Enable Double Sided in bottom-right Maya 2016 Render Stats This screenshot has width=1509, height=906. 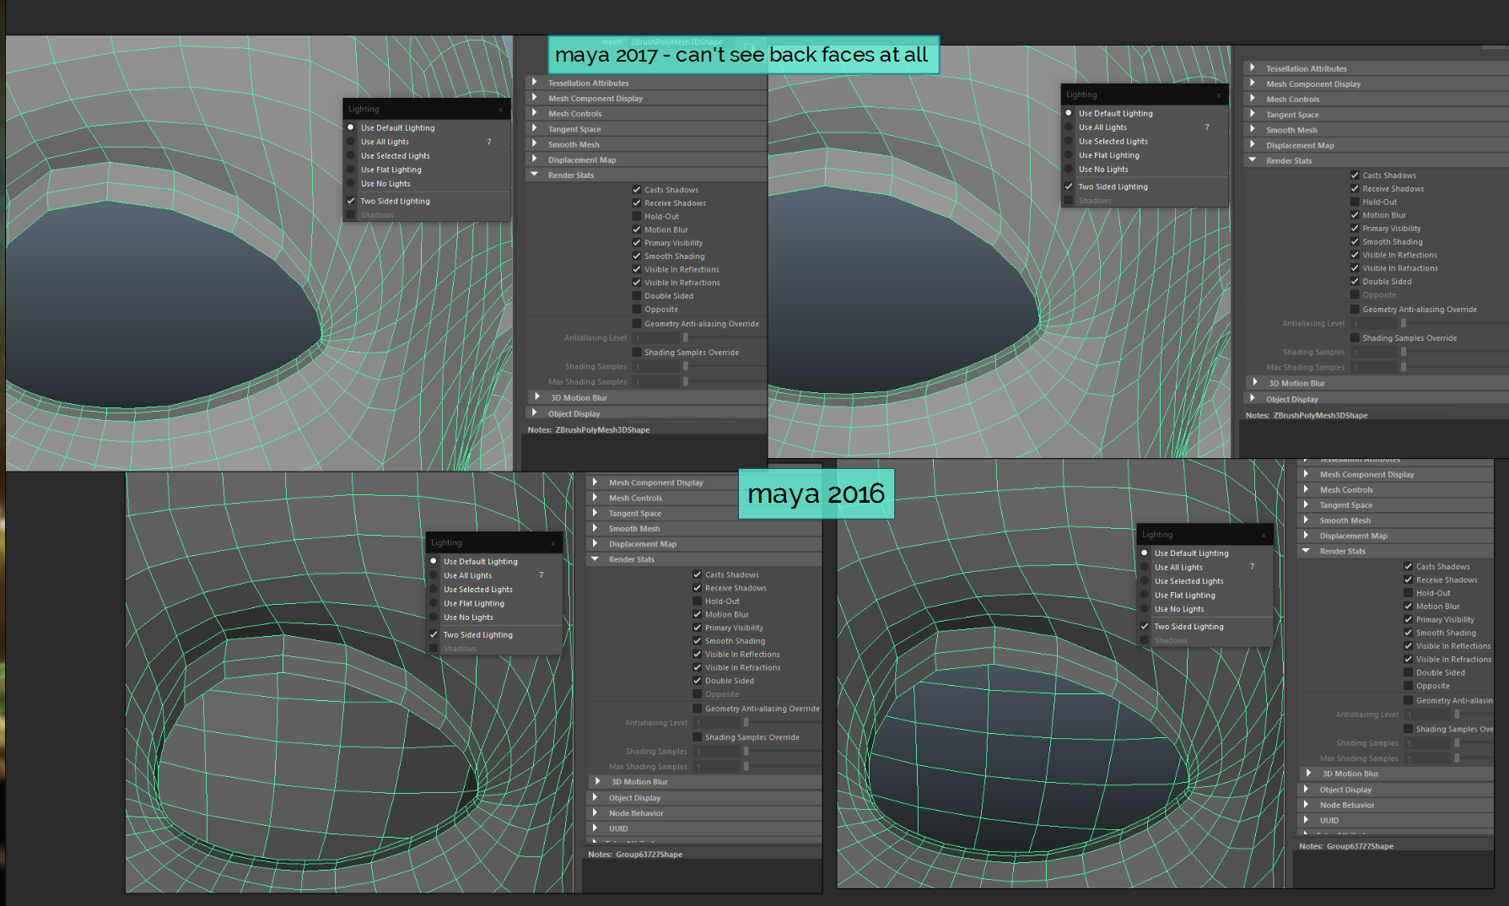coord(1409,672)
